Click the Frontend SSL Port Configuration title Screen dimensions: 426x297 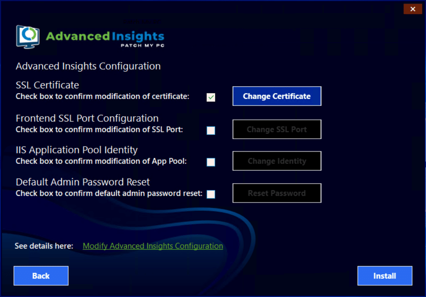pos(87,118)
